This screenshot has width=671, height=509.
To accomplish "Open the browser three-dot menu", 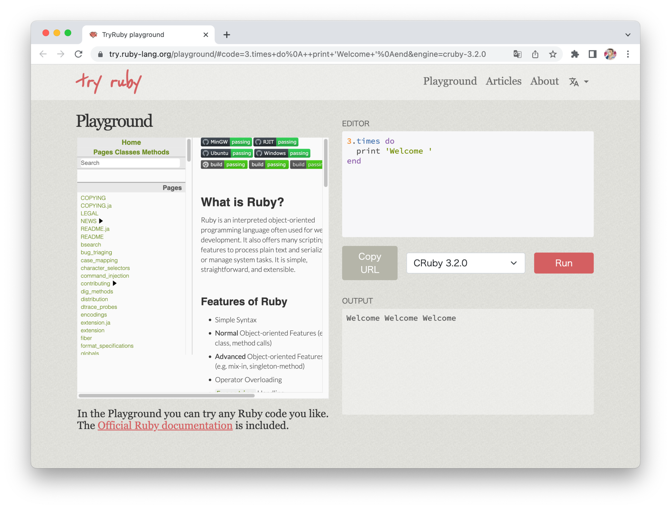I will click(x=628, y=54).
